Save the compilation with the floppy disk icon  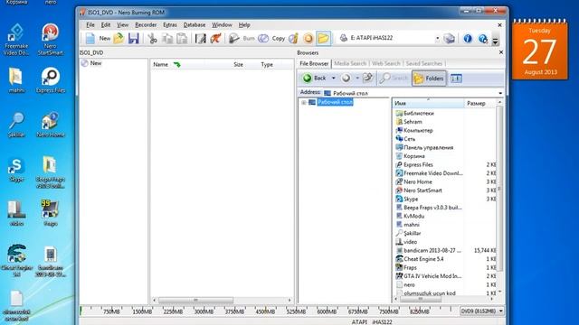point(134,38)
